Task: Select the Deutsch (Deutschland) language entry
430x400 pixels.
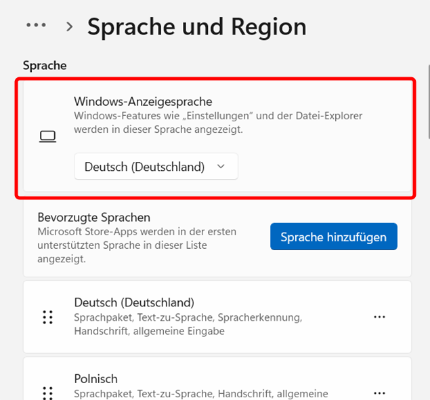Action: (217, 317)
